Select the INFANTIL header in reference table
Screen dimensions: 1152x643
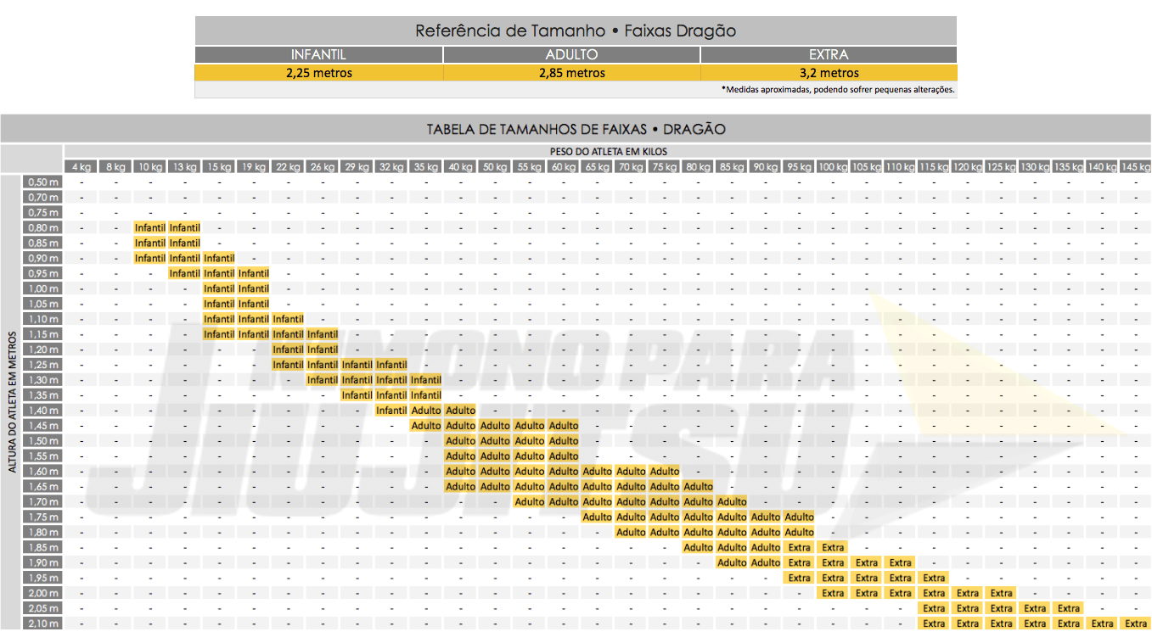point(318,54)
